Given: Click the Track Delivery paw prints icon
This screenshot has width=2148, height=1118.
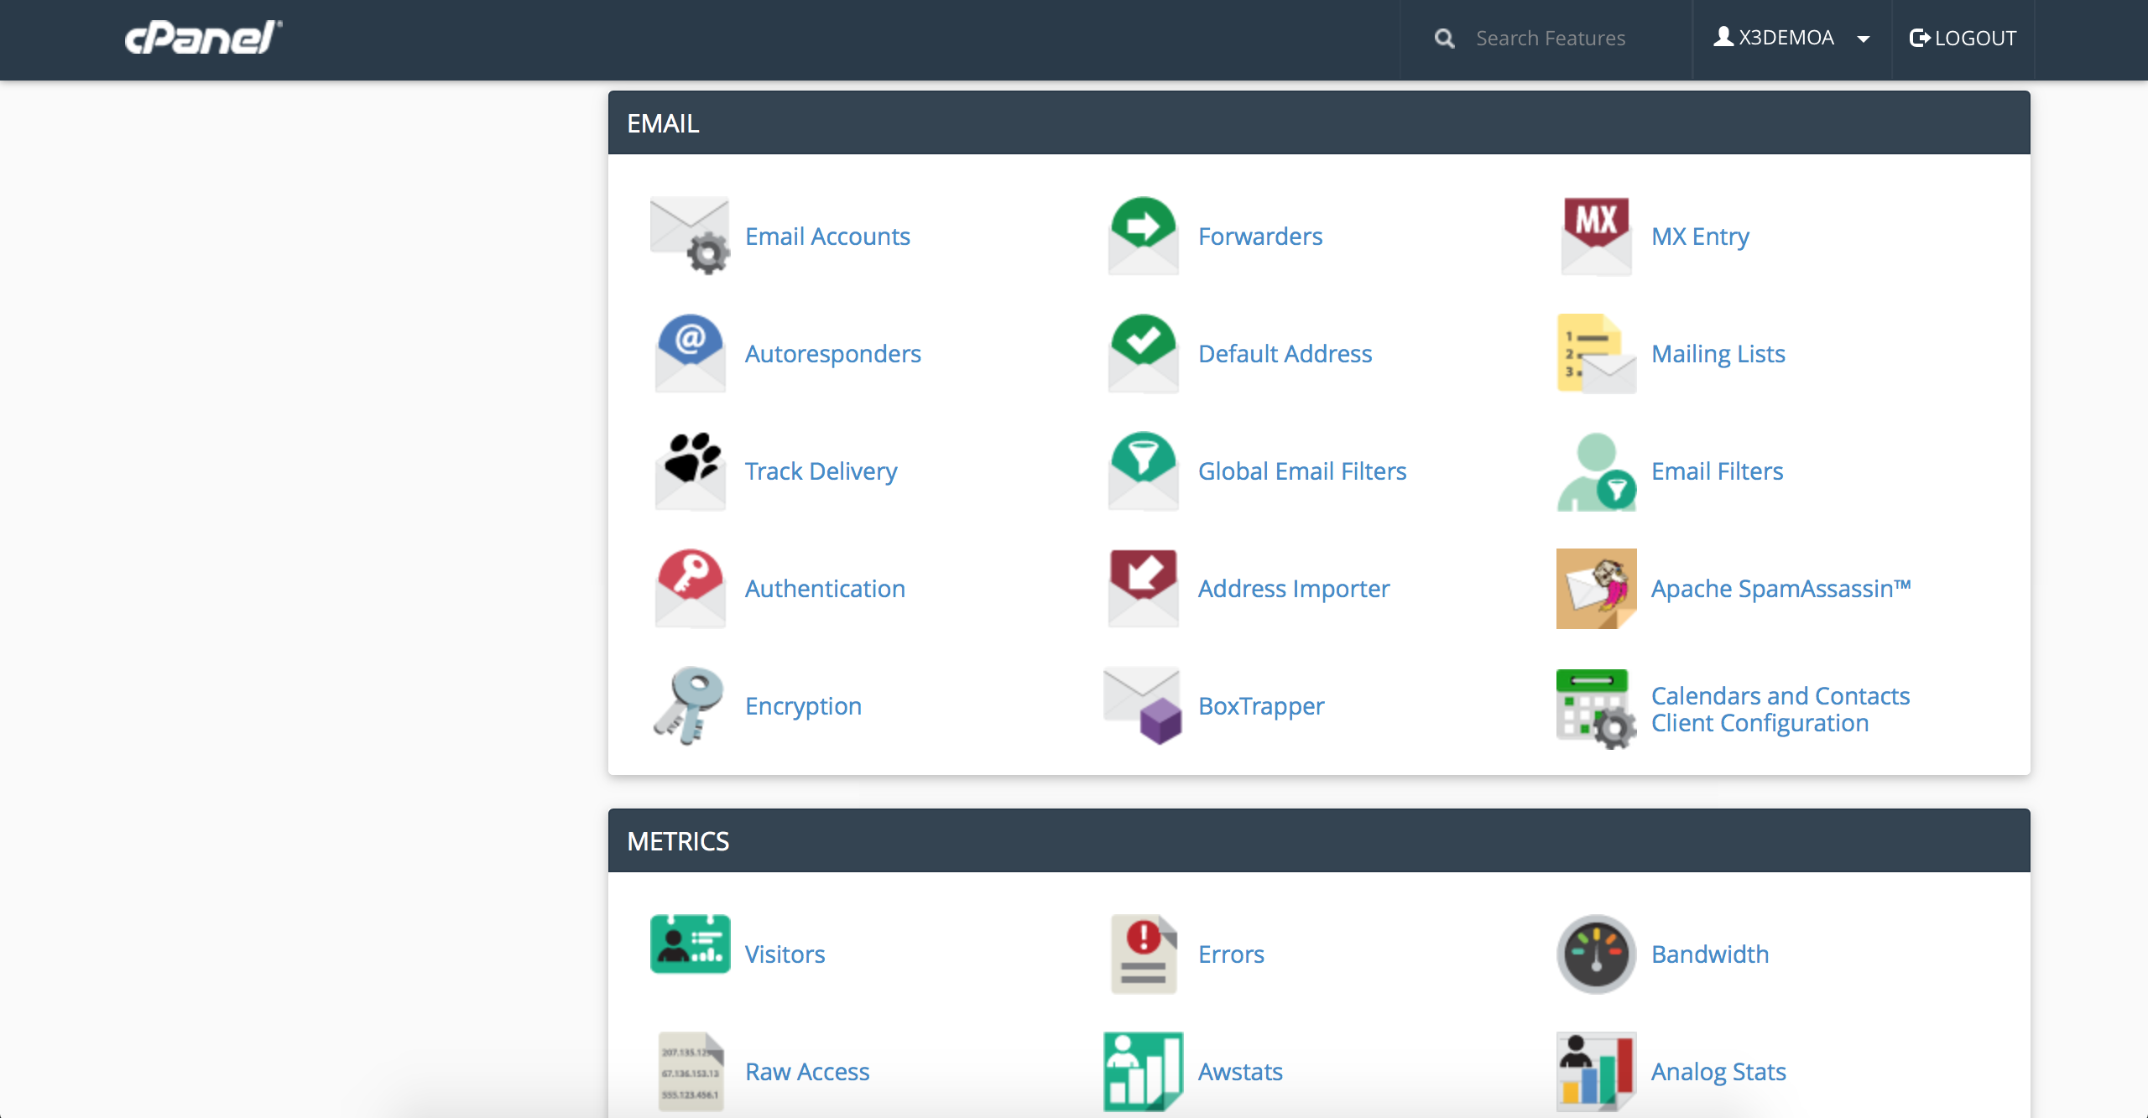Looking at the screenshot, I should coord(688,471).
